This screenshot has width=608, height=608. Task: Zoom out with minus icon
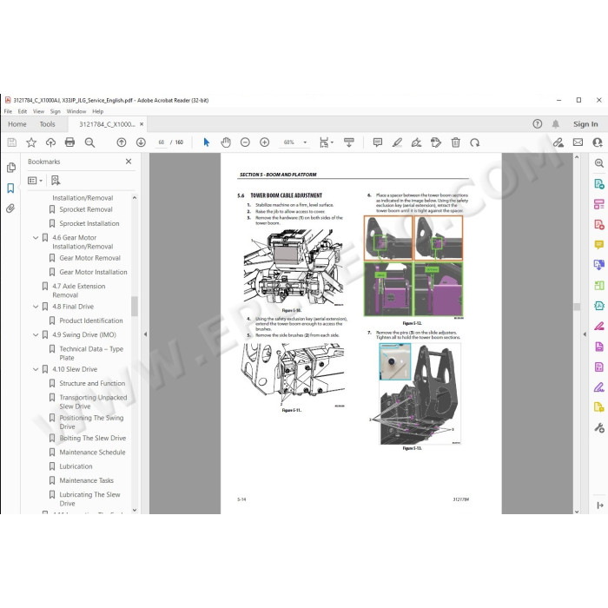245,142
